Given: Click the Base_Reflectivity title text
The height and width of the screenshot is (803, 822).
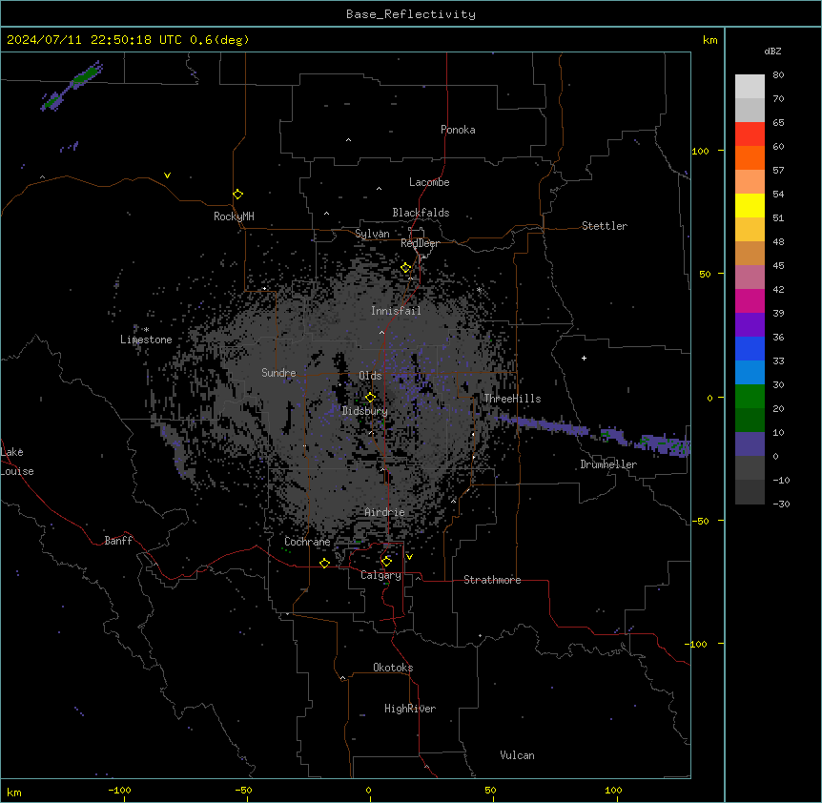Looking at the screenshot, I should (x=411, y=14).
